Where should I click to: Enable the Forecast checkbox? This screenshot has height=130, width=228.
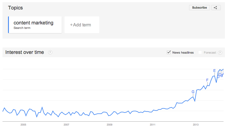(x=200, y=52)
